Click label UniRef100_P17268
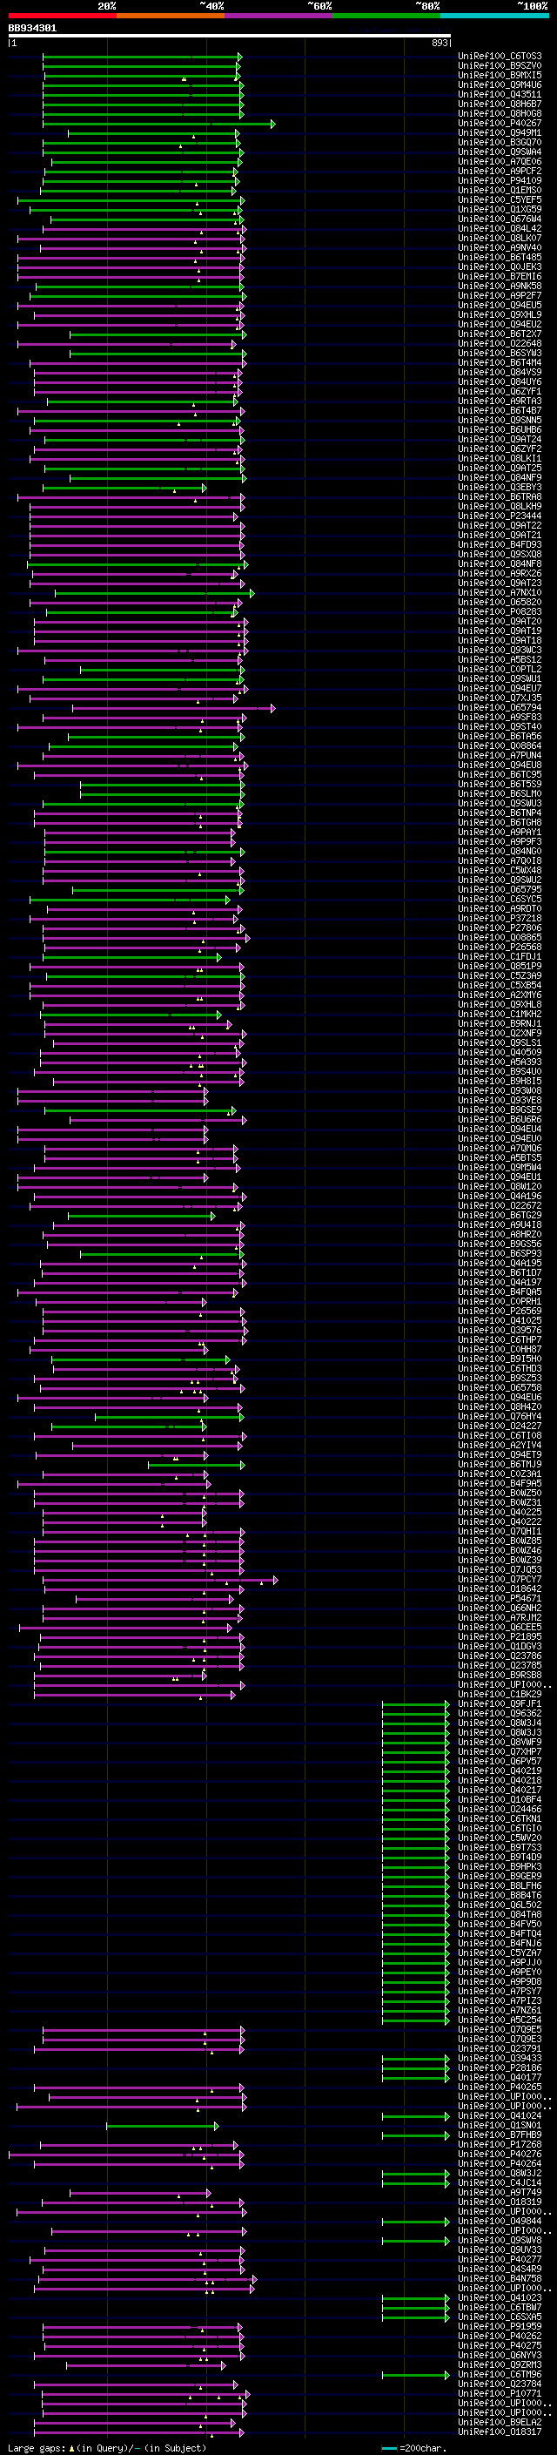The height and width of the screenshot is (2455, 557). click(500, 2144)
